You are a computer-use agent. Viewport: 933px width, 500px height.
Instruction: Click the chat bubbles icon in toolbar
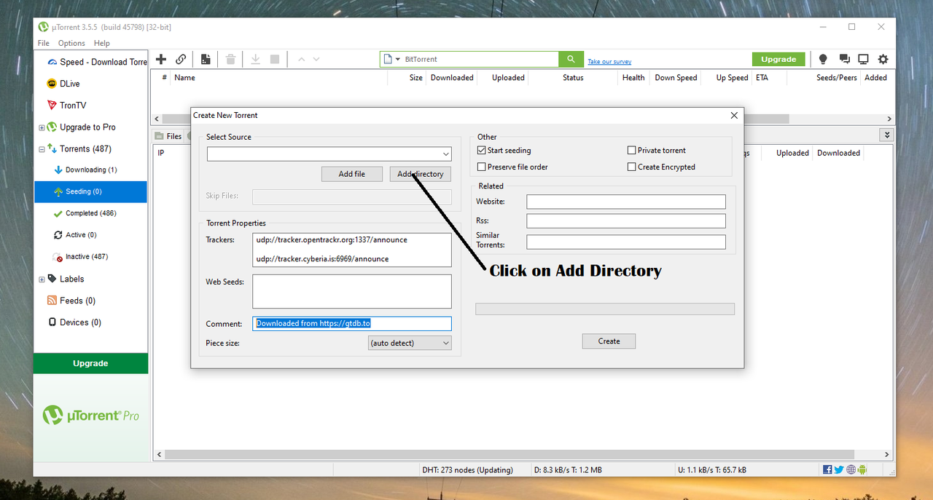pyautogui.click(x=844, y=59)
